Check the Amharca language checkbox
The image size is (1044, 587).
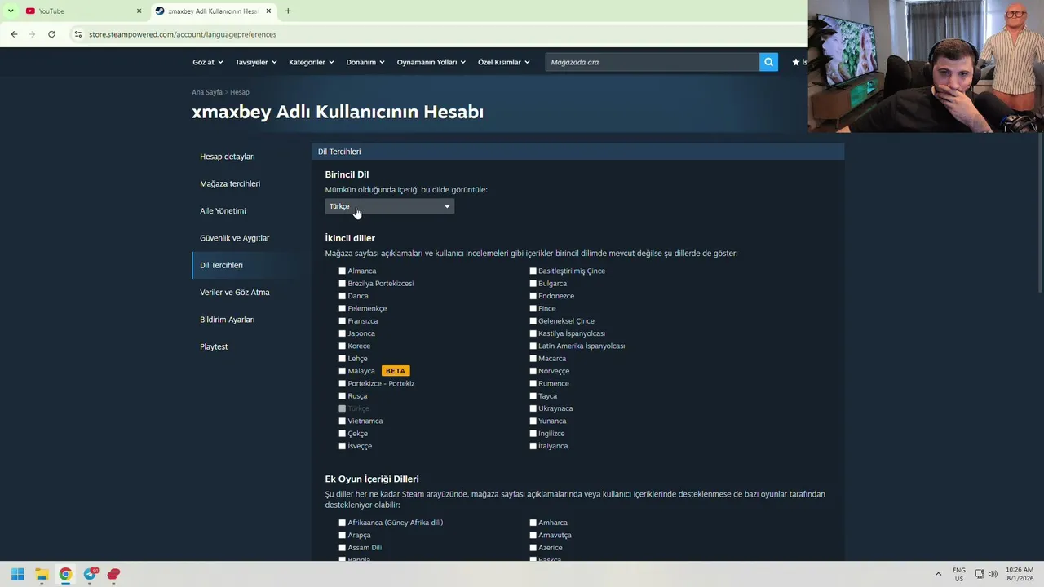pos(533,523)
